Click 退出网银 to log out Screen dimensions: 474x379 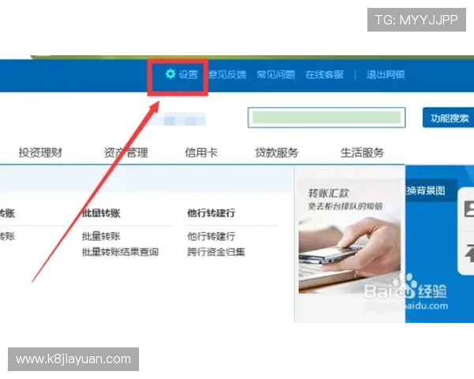(386, 74)
